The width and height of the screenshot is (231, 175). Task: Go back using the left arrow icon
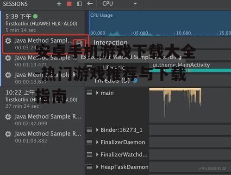pyautogui.click(x=90, y=4)
